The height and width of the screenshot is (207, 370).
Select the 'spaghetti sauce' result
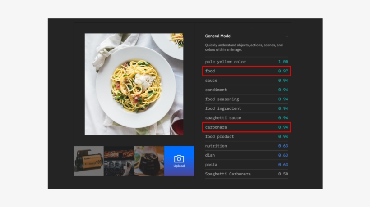pos(246,118)
